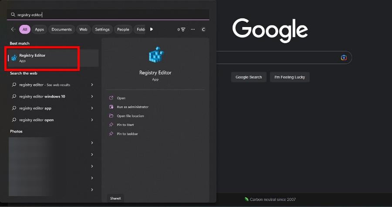Image resolution: width=392 pixels, height=207 pixels.
Task: Select registry editor app suggestion text
Action: 35,108
